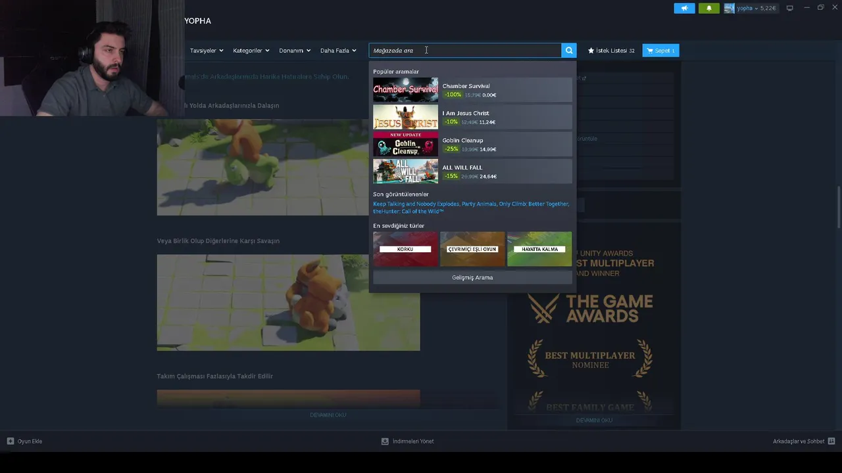Open the Party Animals recent link
The height and width of the screenshot is (473, 842).
pos(478,204)
